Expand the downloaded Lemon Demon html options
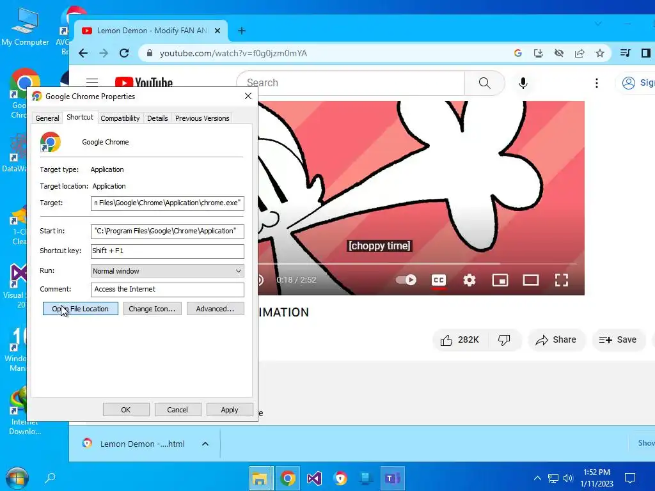The width and height of the screenshot is (655, 491). pyautogui.click(x=205, y=444)
